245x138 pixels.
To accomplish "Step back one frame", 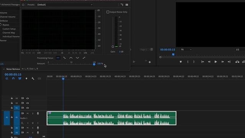I will point(209,62).
